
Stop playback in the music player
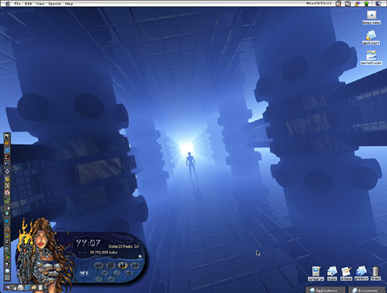point(110,266)
